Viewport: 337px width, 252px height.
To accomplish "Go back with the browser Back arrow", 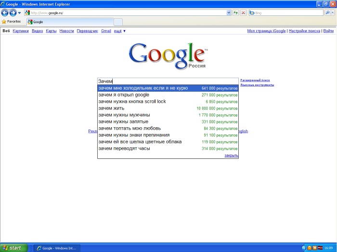I will tap(5, 13).
